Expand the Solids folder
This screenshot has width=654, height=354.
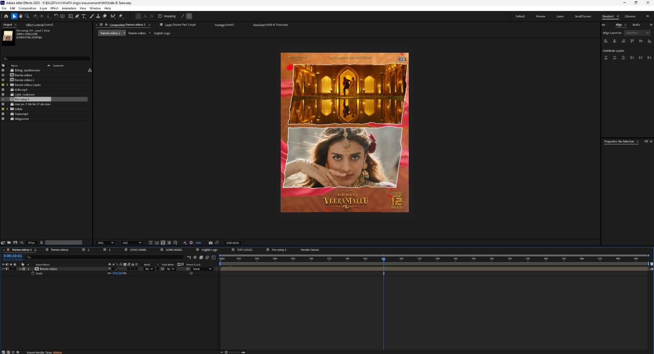pyautogui.click(x=7, y=109)
